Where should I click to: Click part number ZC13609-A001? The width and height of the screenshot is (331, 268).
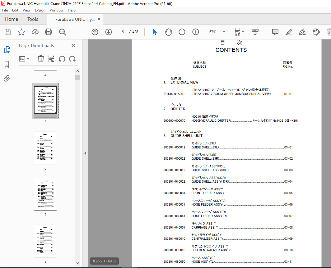pyautogui.click(x=174, y=94)
